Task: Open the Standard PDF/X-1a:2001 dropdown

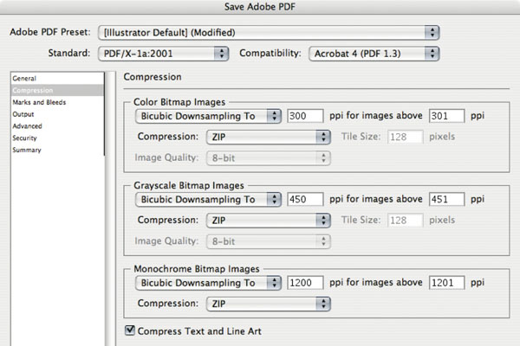Action: click(x=163, y=54)
